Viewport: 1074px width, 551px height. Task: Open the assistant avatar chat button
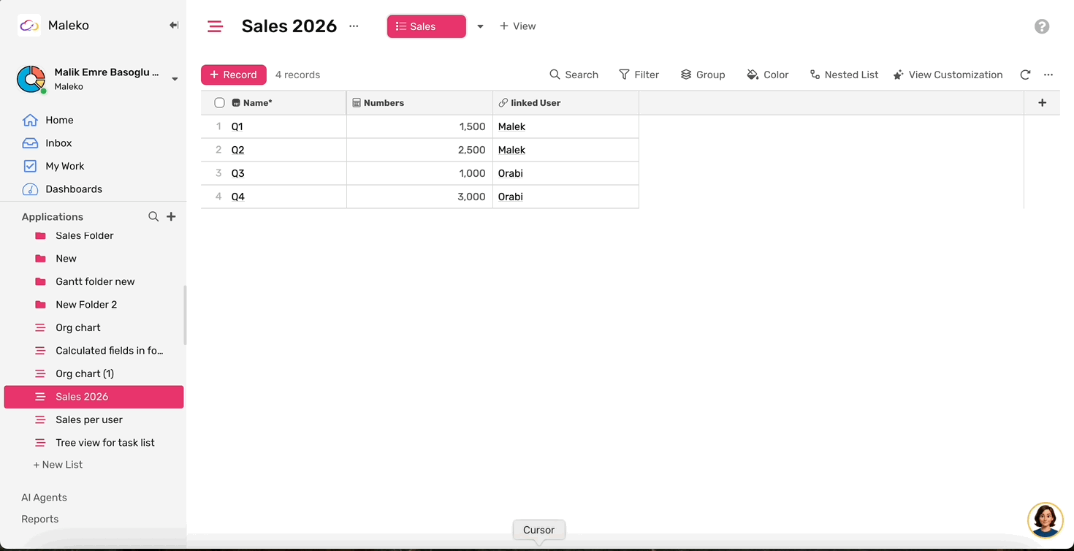point(1045,520)
